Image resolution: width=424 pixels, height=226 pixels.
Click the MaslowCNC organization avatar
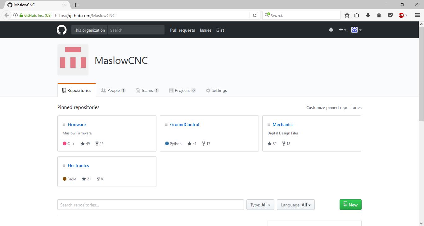pos(73,60)
